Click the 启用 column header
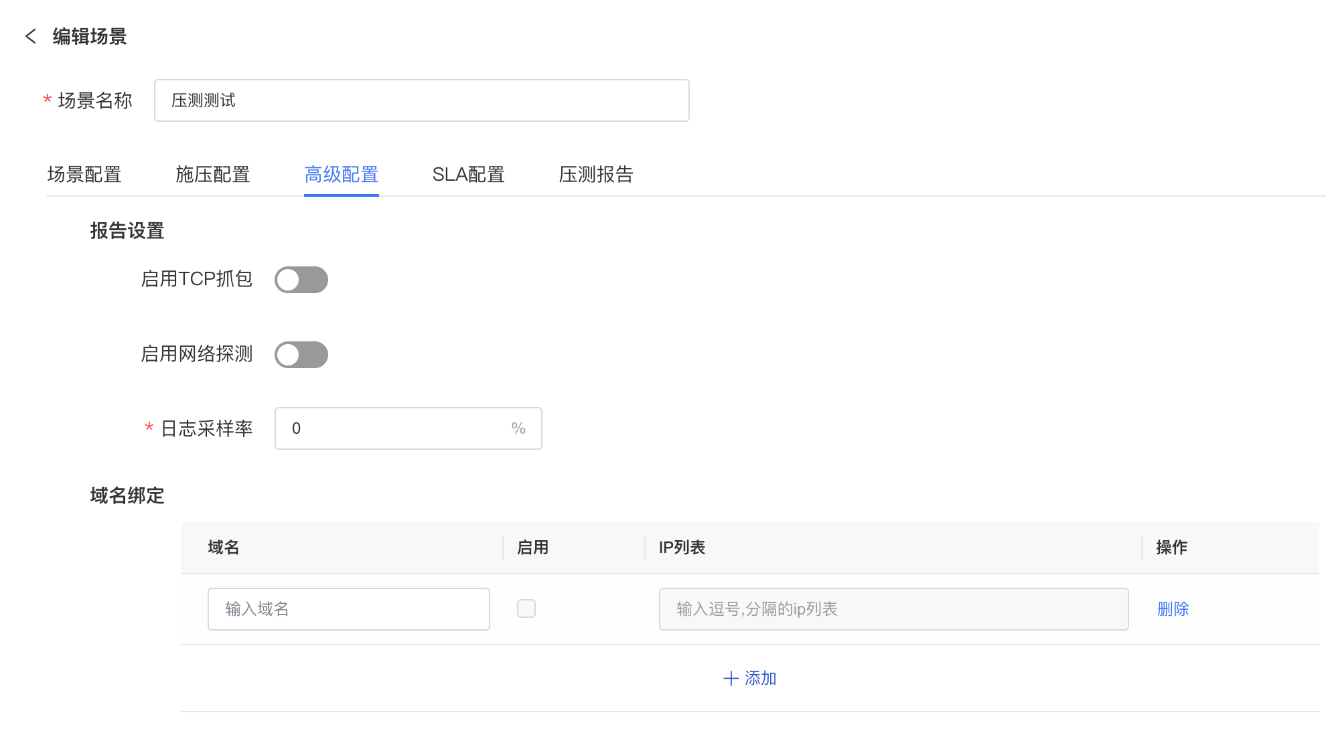The height and width of the screenshot is (743, 1326). (532, 548)
